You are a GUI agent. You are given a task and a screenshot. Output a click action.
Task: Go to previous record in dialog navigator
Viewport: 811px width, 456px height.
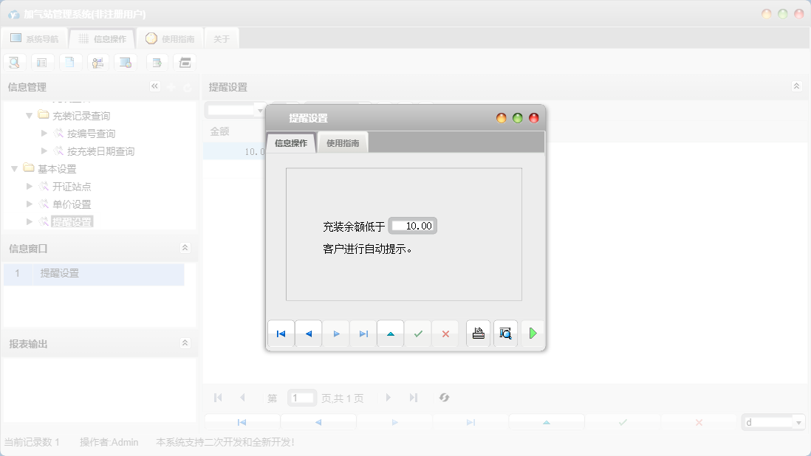pyautogui.click(x=308, y=334)
